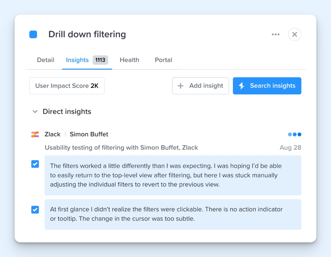Viewport: 331px width, 257px height.
Task: Go to the Portal tab
Action: (x=163, y=60)
